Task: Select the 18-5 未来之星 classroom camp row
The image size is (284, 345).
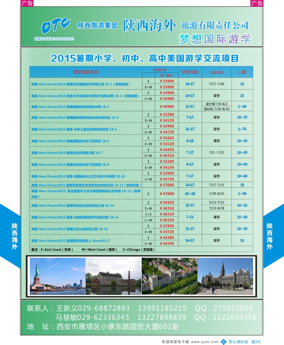Action: (141, 129)
